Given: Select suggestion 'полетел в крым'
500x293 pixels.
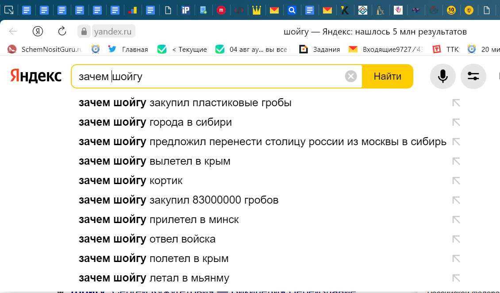Looking at the screenshot, I should pos(154,258).
